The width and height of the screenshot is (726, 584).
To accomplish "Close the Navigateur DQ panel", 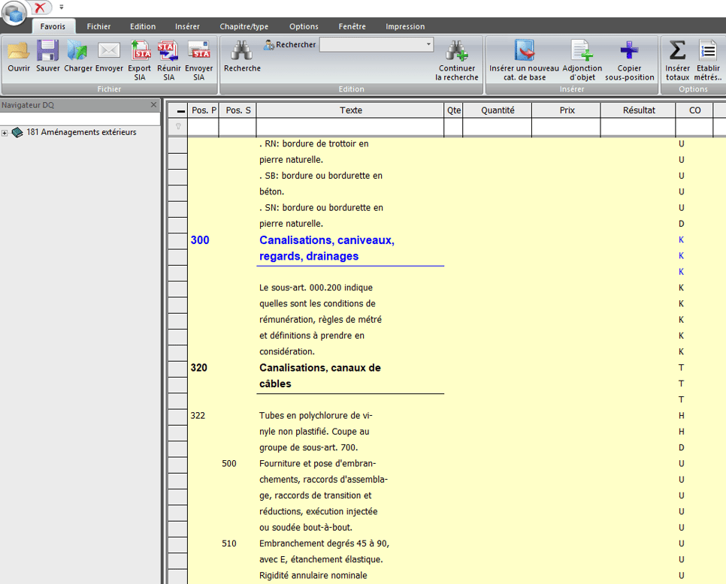I will point(154,105).
